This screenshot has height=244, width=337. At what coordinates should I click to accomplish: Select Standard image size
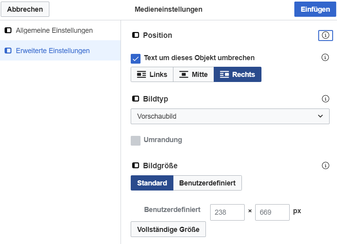tap(152, 183)
